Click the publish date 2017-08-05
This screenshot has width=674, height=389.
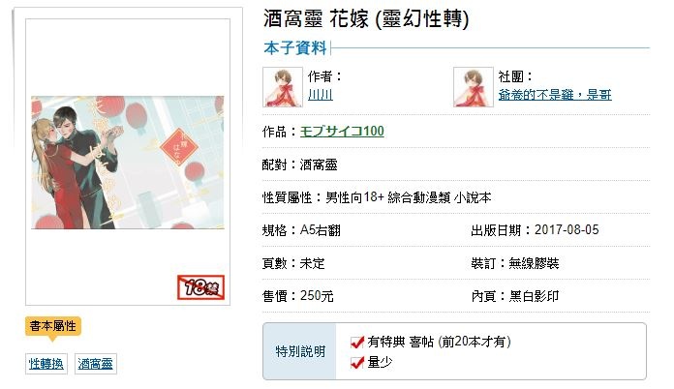coord(567,229)
